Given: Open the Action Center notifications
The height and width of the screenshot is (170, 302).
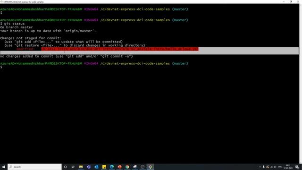Looking at the screenshot, I should click(x=297, y=167).
